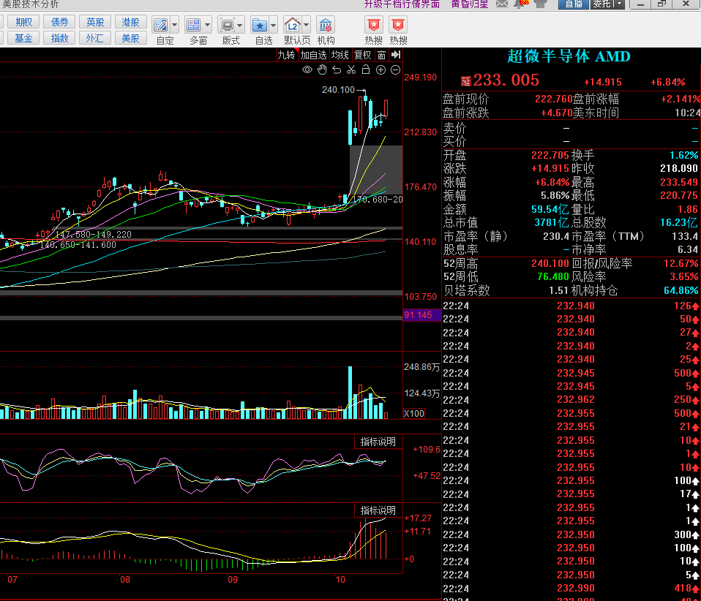Click the 贝塔系数 value 1.51

point(558,290)
